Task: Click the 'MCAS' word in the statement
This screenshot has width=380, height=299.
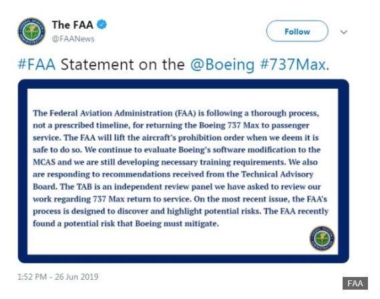Action: pos(44,162)
